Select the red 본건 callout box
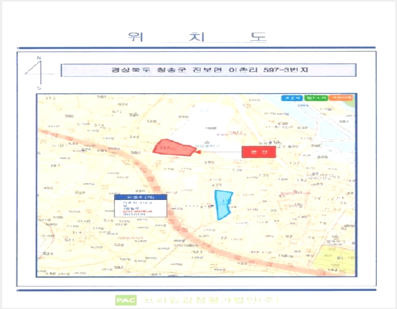Screen dimensions: 397x309 coord(259,152)
